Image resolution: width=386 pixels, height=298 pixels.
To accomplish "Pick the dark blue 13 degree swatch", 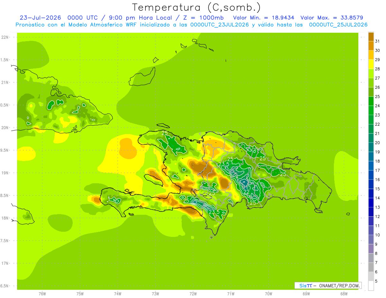I will pyautogui.click(x=371, y=203).
